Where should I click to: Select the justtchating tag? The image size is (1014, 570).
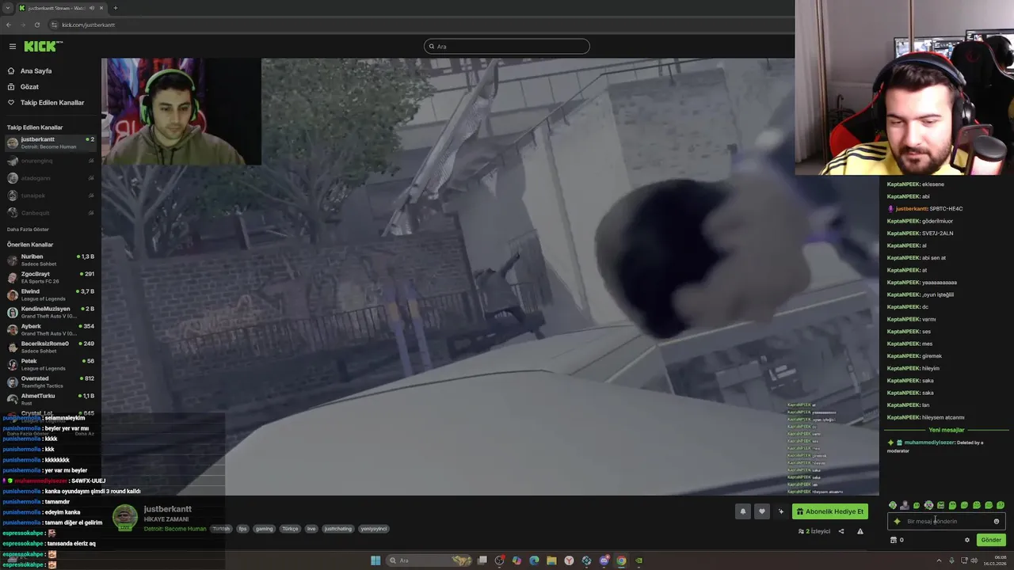pyautogui.click(x=338, y=529)
